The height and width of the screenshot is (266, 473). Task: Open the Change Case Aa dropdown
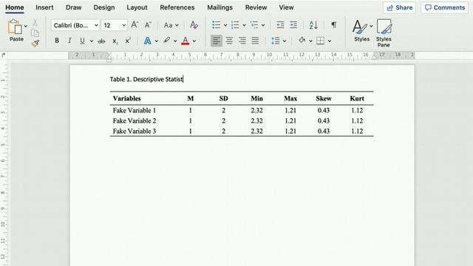pyautogui.click(x=171, y=25)
